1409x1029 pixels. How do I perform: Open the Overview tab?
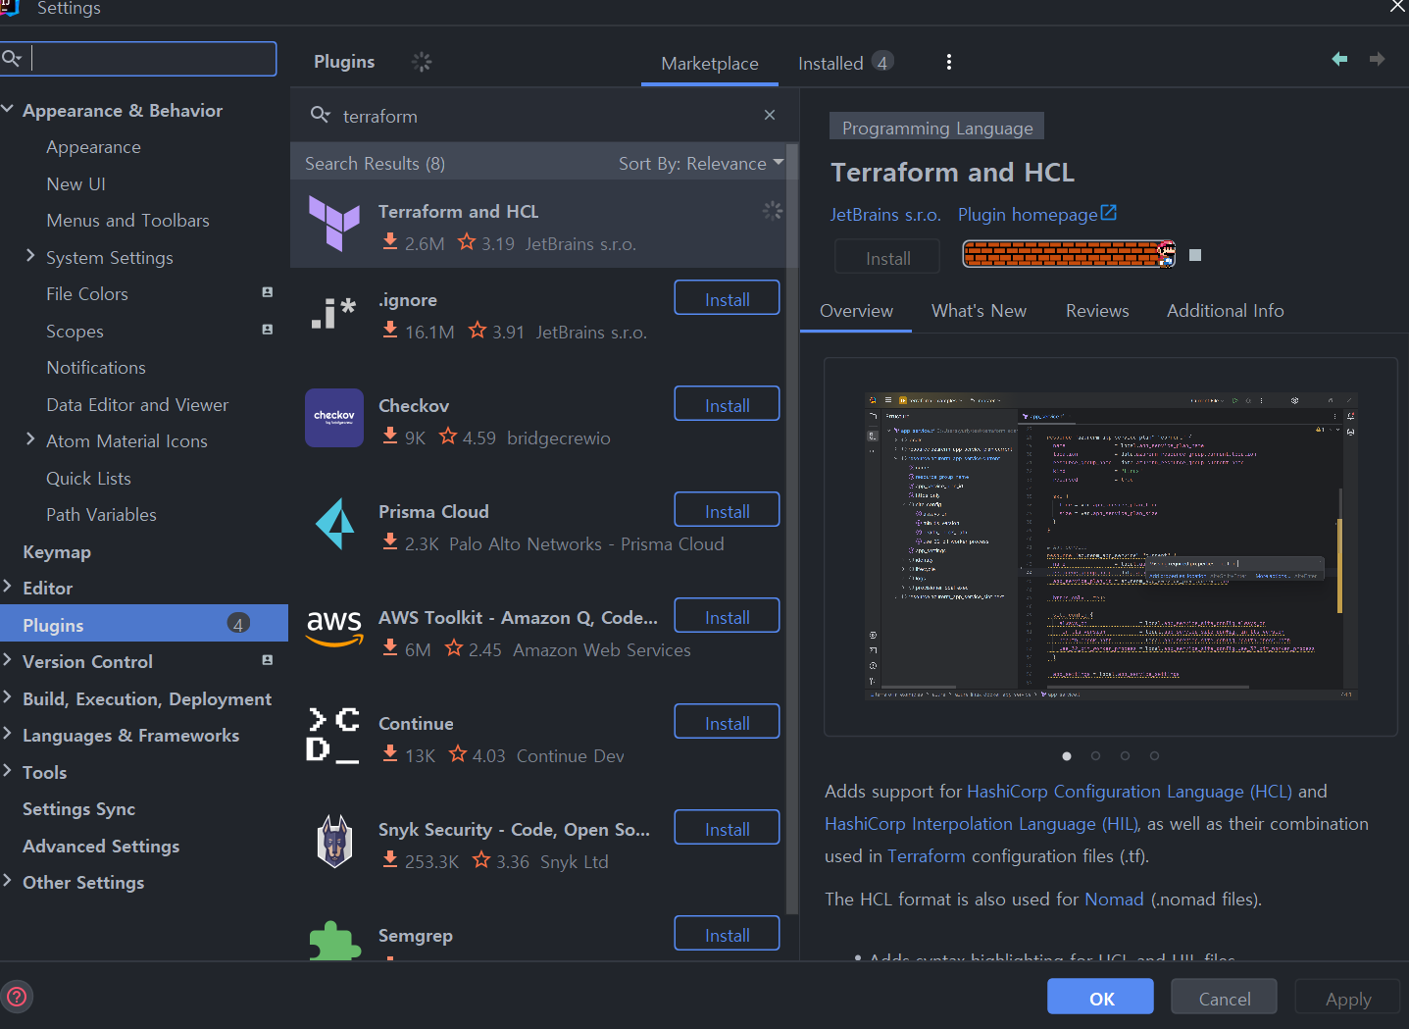click(856, 311)
